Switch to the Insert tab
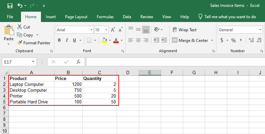 (51, 17)
